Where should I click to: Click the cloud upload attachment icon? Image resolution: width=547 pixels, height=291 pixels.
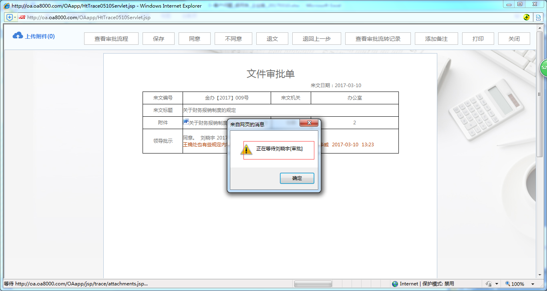point(18,36)
